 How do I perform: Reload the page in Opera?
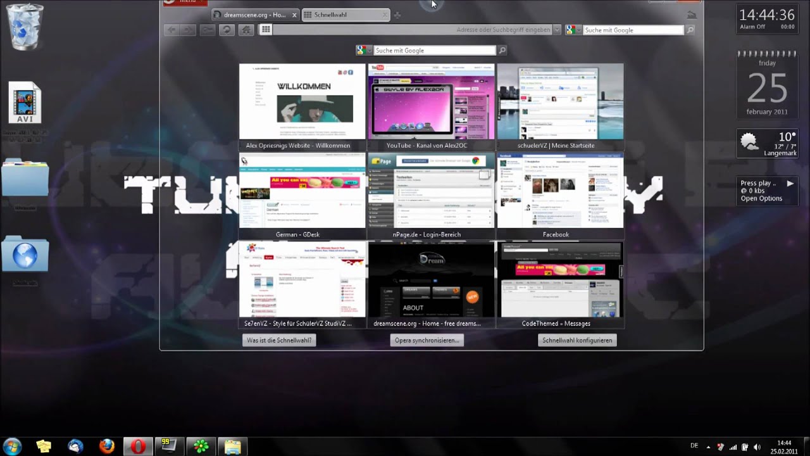[x=227, y=30]
